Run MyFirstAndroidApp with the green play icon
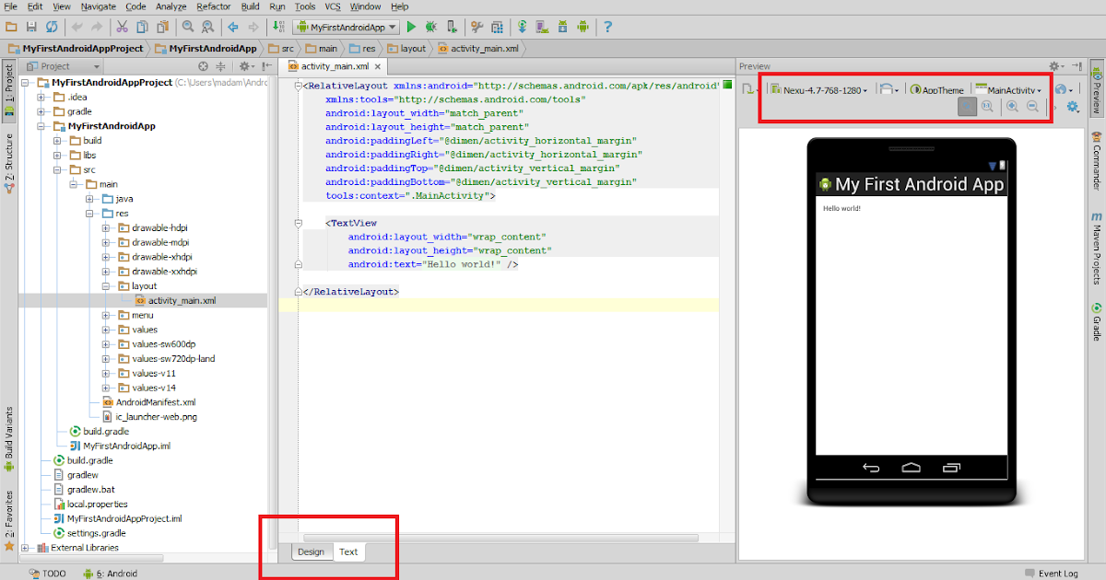Screen dimensions: 1106x580 [x=411, y=28]
